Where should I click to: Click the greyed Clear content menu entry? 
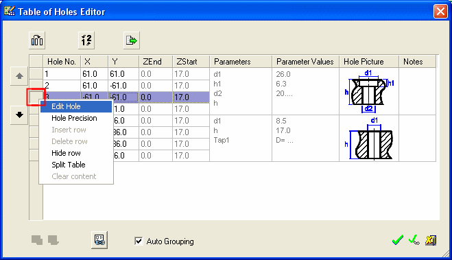click(76, 176)
